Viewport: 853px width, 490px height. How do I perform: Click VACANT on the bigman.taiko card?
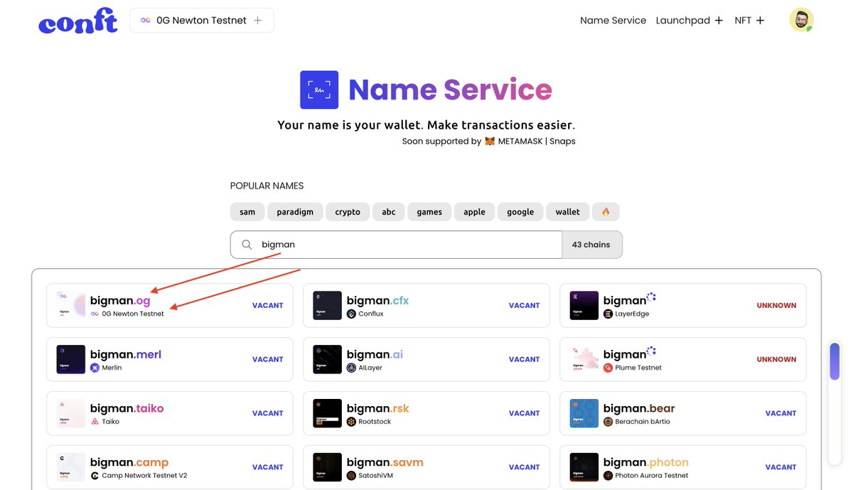[x=267, y=413]
